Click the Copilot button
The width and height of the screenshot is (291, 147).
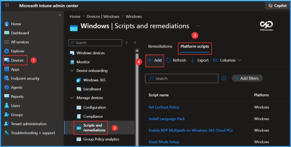tap(277, 6)
